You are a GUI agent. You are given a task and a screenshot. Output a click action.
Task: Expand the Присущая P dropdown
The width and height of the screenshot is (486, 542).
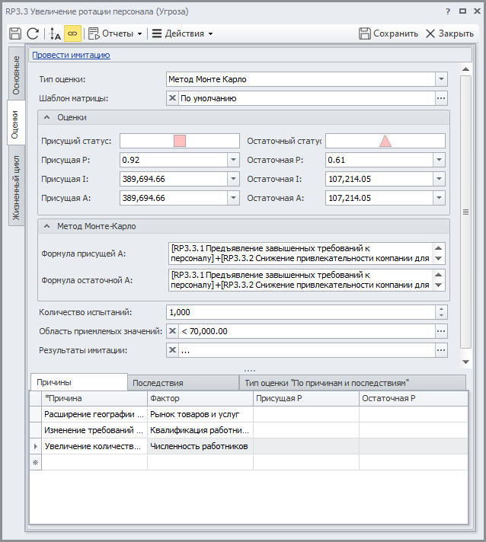233,160
